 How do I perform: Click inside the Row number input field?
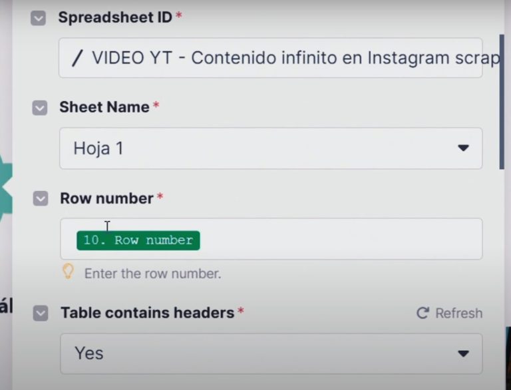pyautogui.click(x=333, y=240)
